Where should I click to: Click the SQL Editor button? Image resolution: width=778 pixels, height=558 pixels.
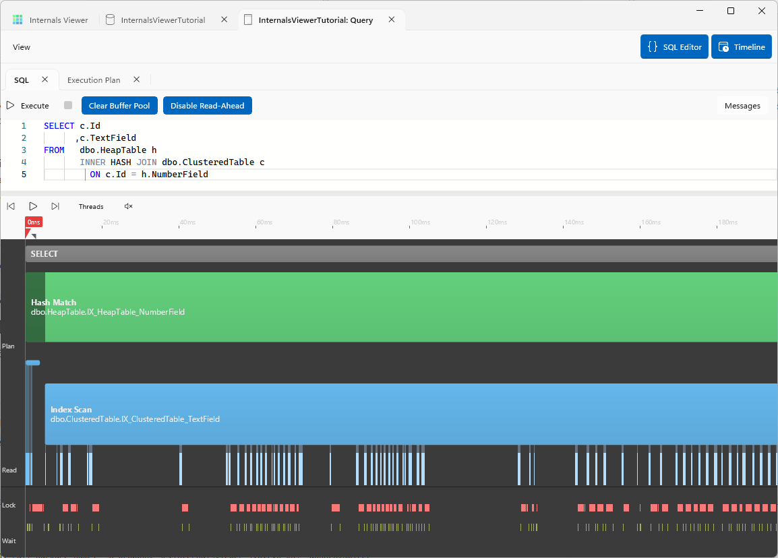[674, 46]
